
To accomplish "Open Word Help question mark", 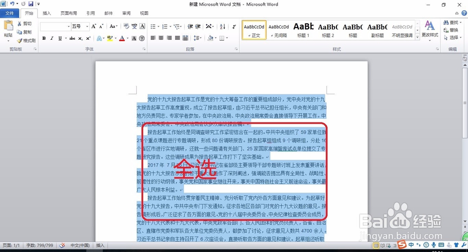I will (464, 13).
